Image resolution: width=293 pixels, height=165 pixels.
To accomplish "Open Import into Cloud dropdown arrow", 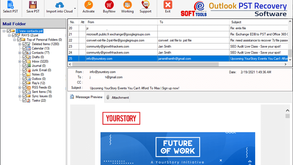I will (75, 8).
